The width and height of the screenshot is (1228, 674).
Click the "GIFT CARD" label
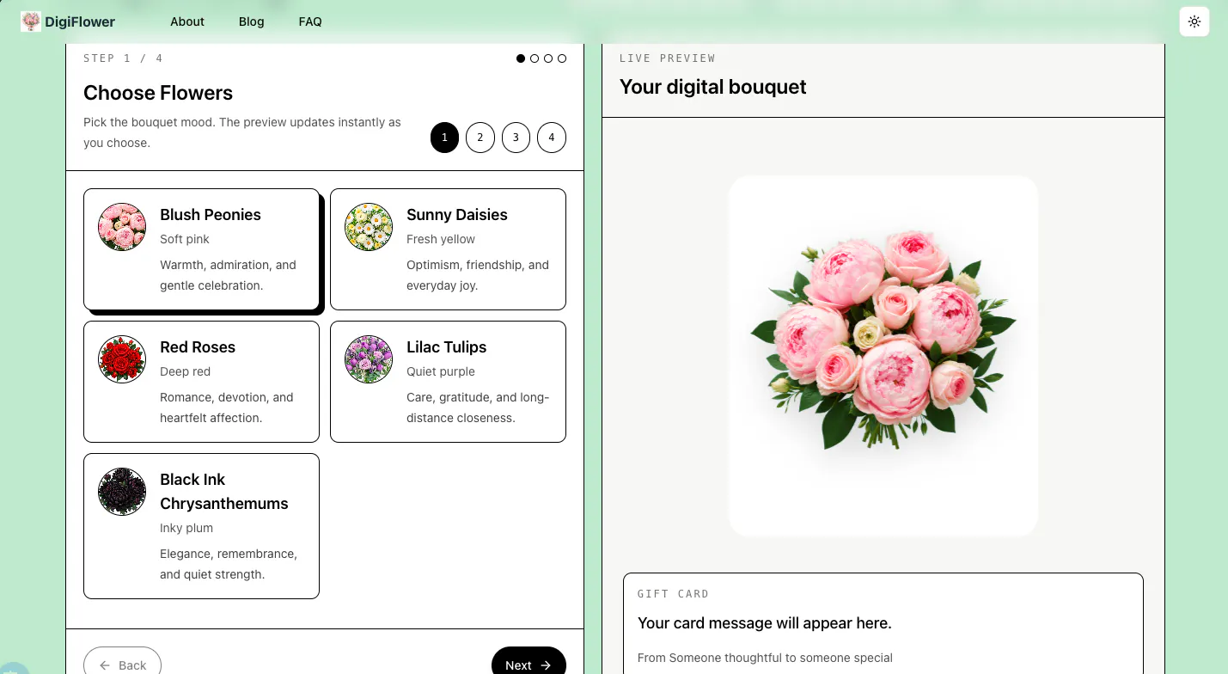click(674, 594)
